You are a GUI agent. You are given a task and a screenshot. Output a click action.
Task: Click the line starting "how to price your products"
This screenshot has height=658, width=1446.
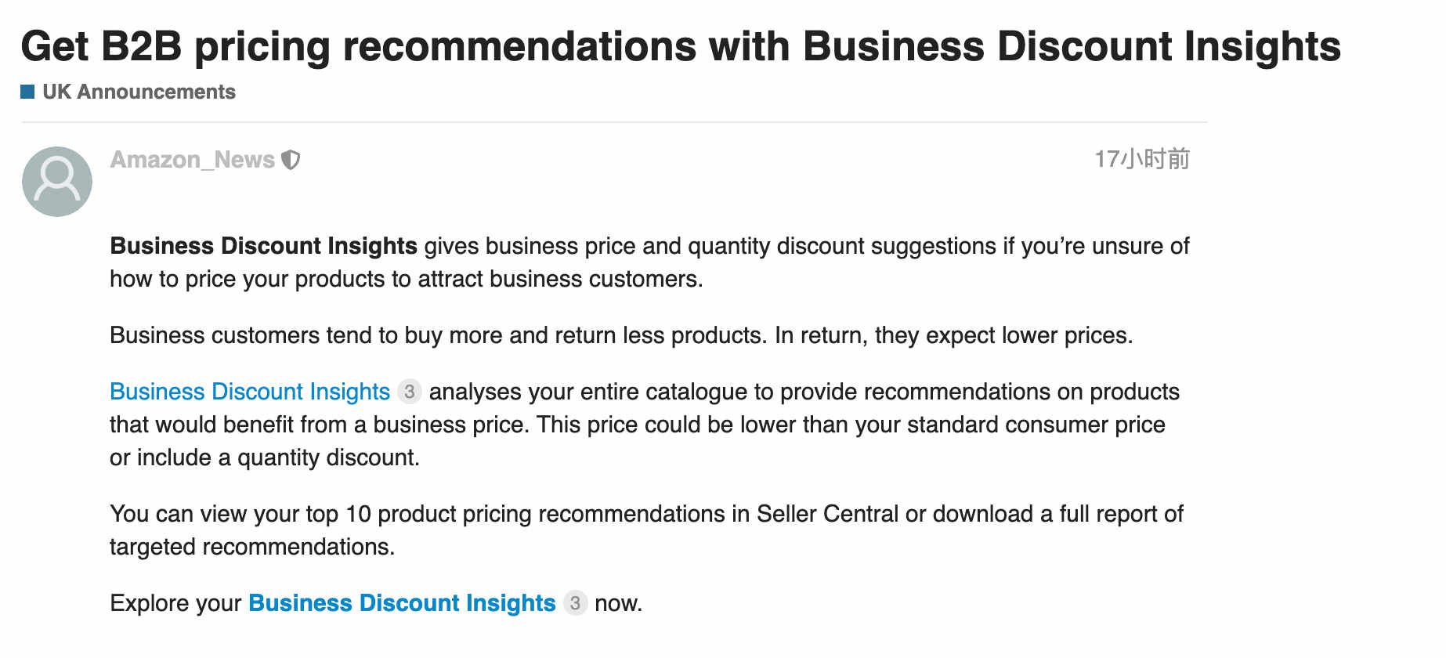[407, 279]
